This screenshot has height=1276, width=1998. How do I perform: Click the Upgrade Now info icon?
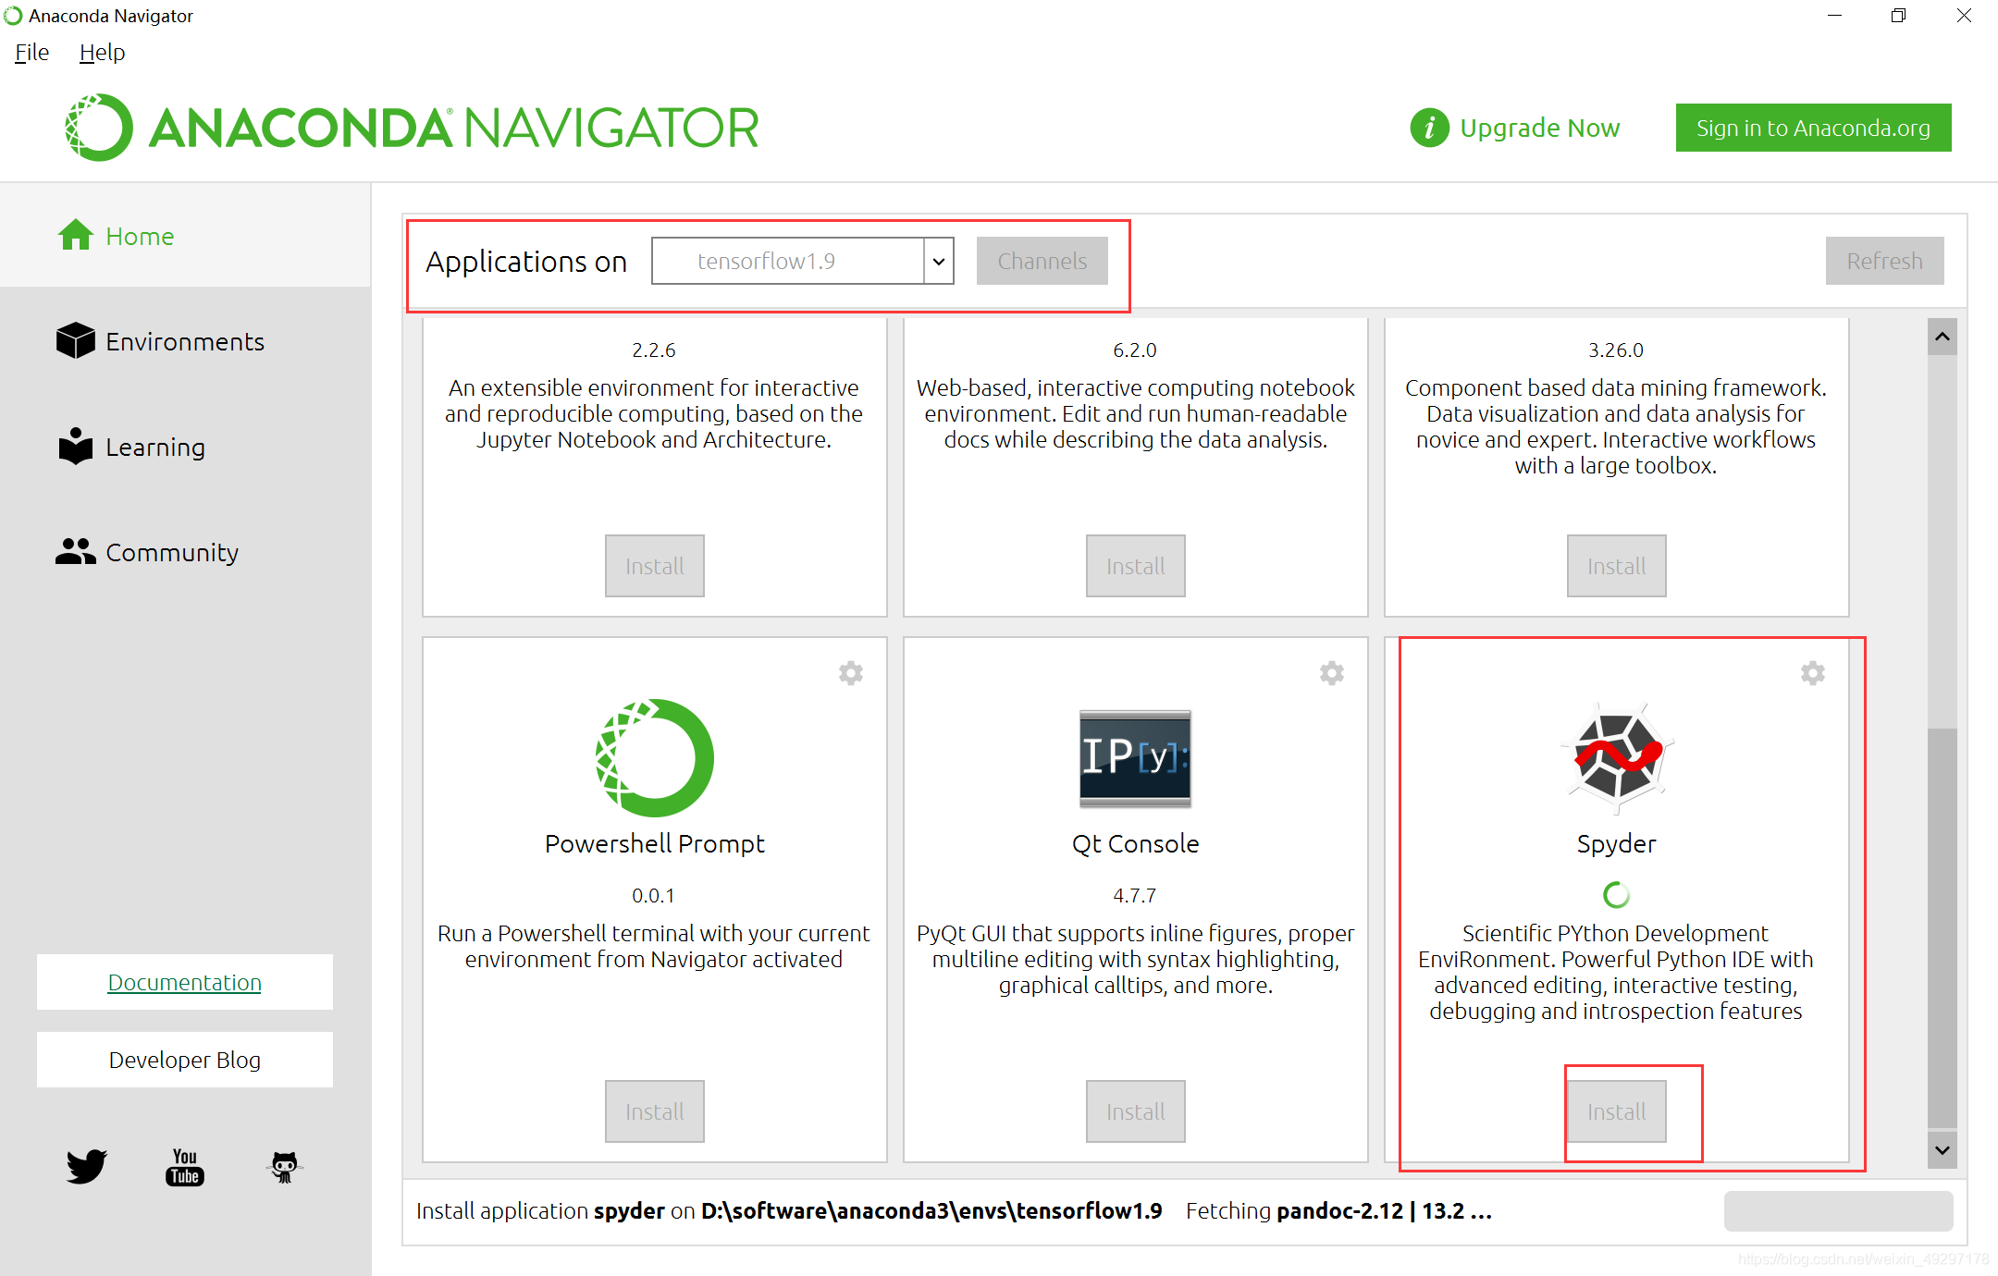pos(1428,128)
